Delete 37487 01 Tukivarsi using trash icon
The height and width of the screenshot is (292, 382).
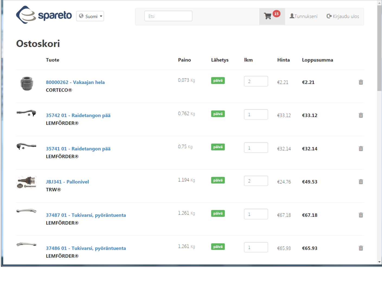361,215
